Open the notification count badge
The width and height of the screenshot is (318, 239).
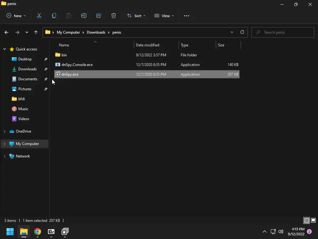[309, 232]
